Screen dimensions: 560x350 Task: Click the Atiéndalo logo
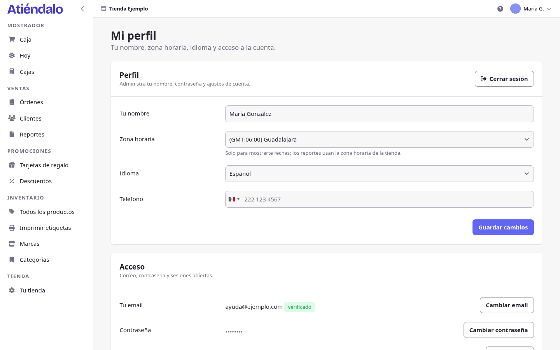coord(35,9)
